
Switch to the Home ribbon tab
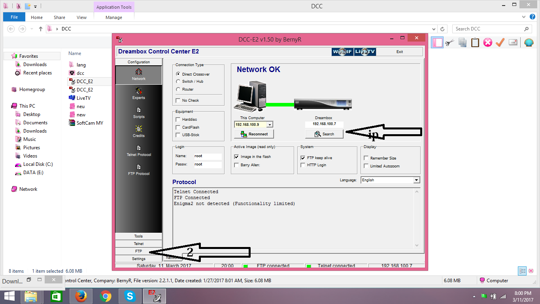coord(37,17)
